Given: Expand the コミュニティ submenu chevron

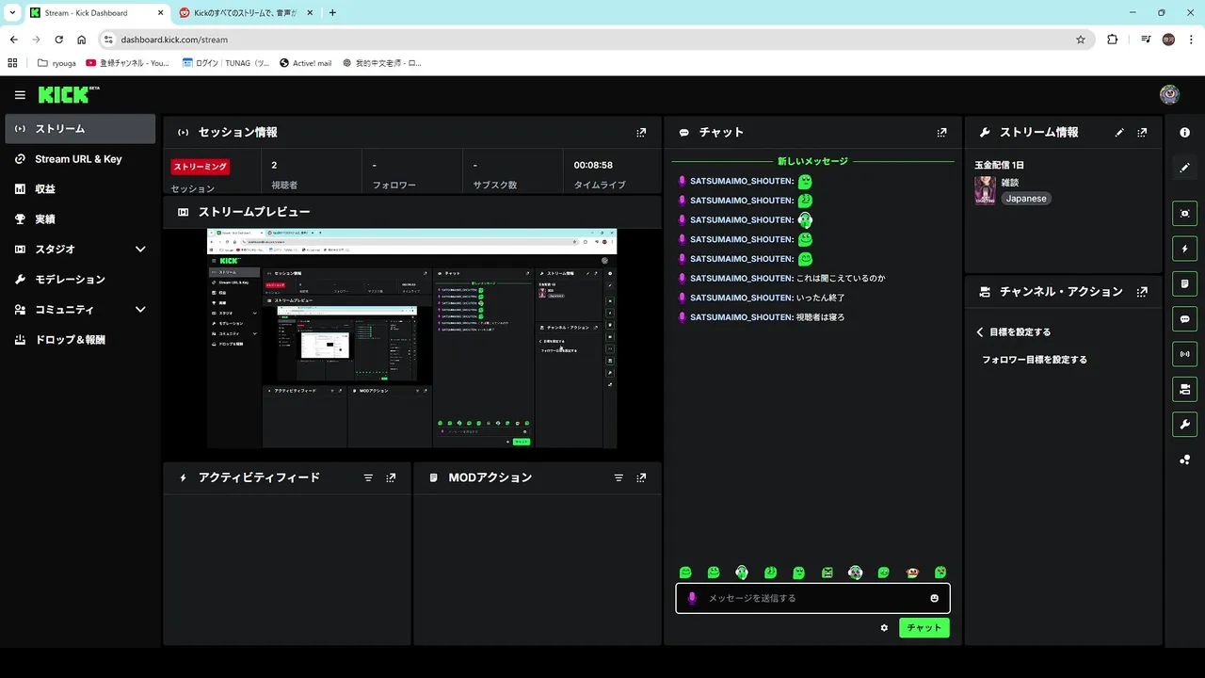Looking at the screenshot, I should click(140, 310).
